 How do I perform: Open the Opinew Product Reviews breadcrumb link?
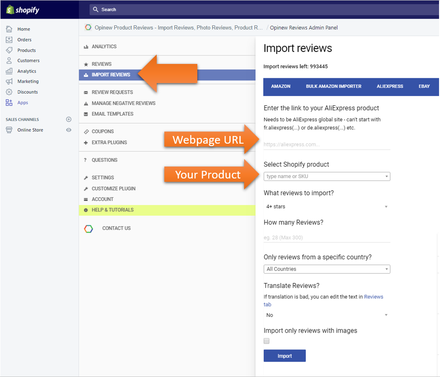pyautogui.click(x=179, y=28)
